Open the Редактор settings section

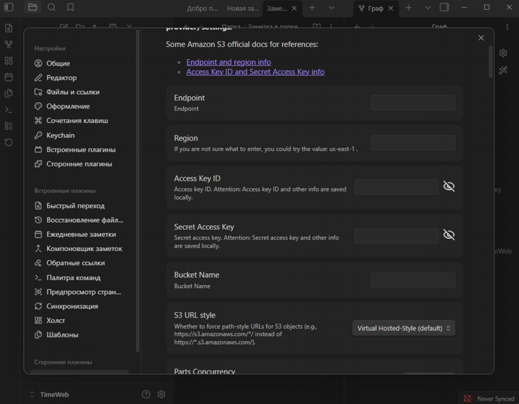(x=61, y=78)
